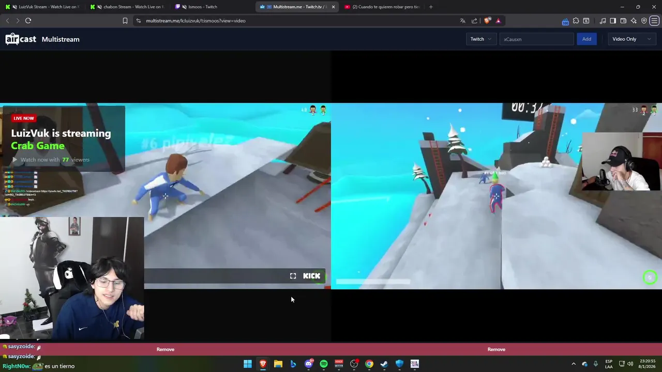The image size is (662, 372).
Task: Go forward to the next page
Action: pyautogui.click(x=18, y=21)
